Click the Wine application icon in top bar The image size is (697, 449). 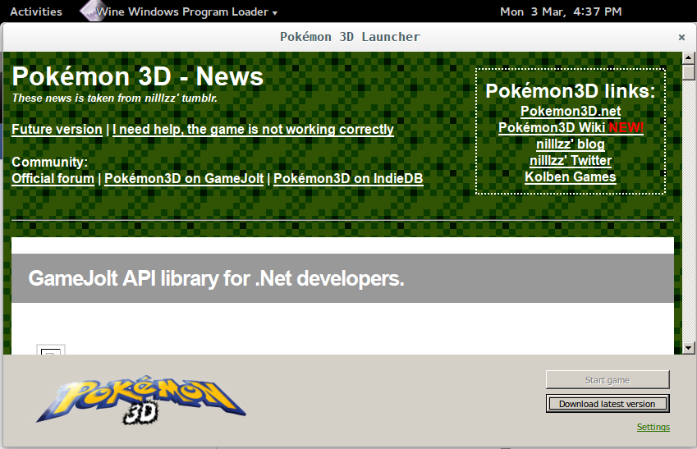[x=91, y=11]
